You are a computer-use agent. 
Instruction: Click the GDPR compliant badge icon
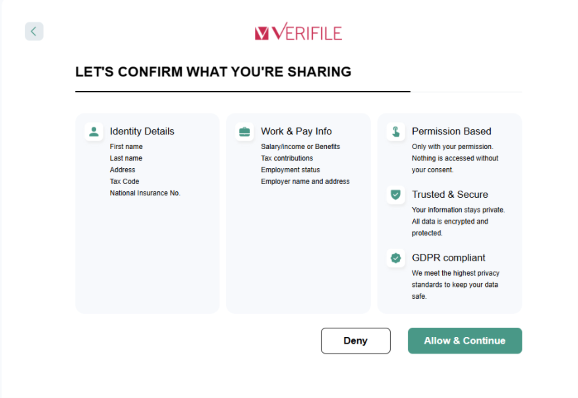coord(395,258)
